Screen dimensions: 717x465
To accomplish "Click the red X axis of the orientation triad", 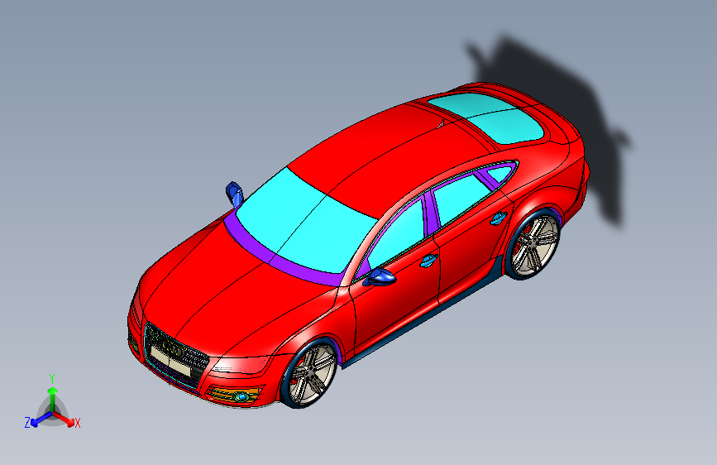I will click(x=65, y=419).
